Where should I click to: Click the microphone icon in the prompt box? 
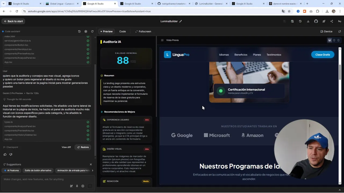(77, 186)
